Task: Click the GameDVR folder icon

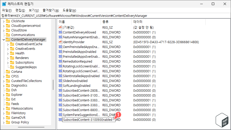Action: (8, 117)
